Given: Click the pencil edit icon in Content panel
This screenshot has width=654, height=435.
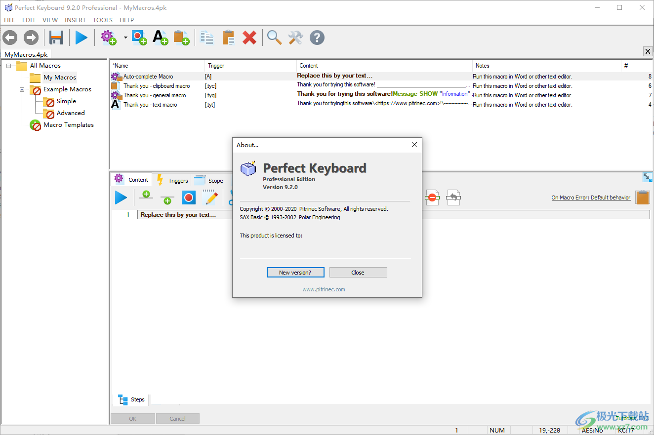Looking at the screenshot, I should coord(211,198).
